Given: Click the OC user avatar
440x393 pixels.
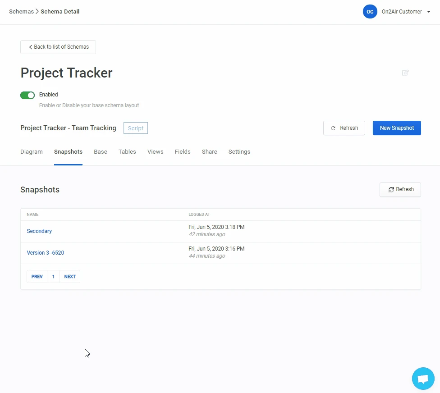Looking at the screenshot, I should click(x=370, y=12).
